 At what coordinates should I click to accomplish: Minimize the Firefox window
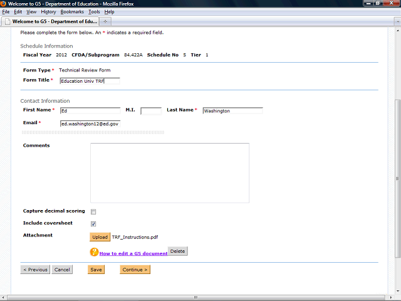click(368, 3)
